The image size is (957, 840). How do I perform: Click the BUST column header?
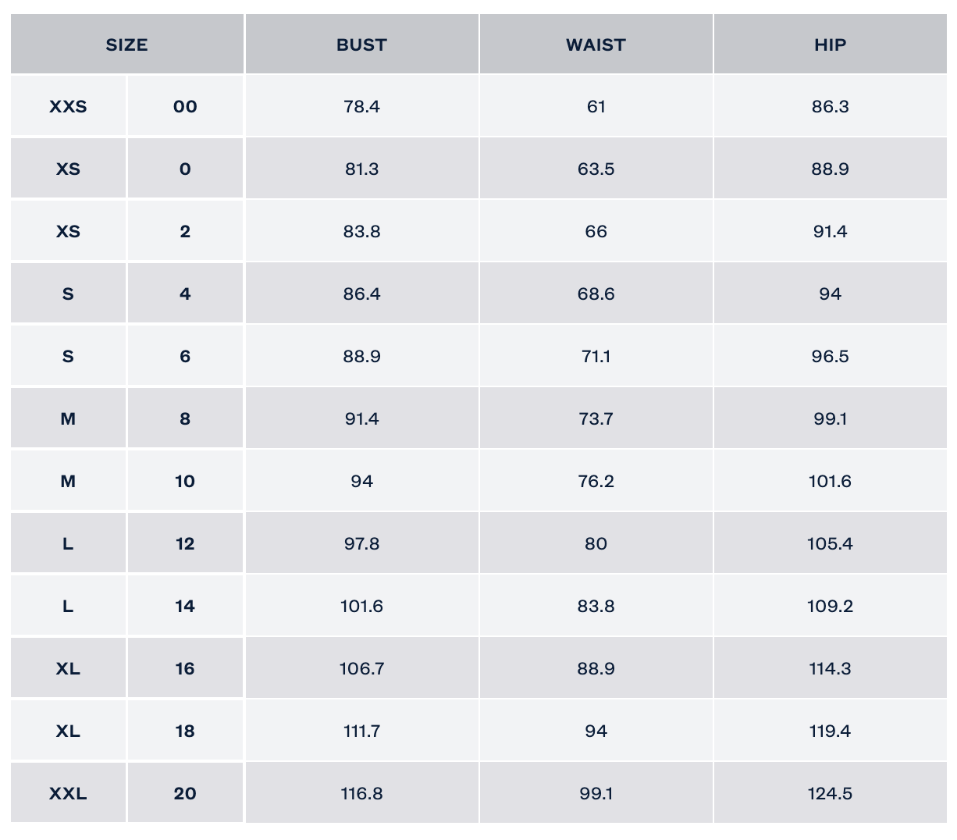coord(361,44)
